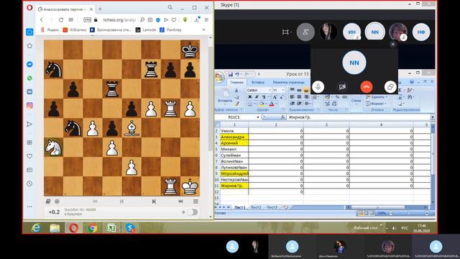Open Internet Explorer from taskbar
Screen dimensions: 460x259
(x=36, y=227)
